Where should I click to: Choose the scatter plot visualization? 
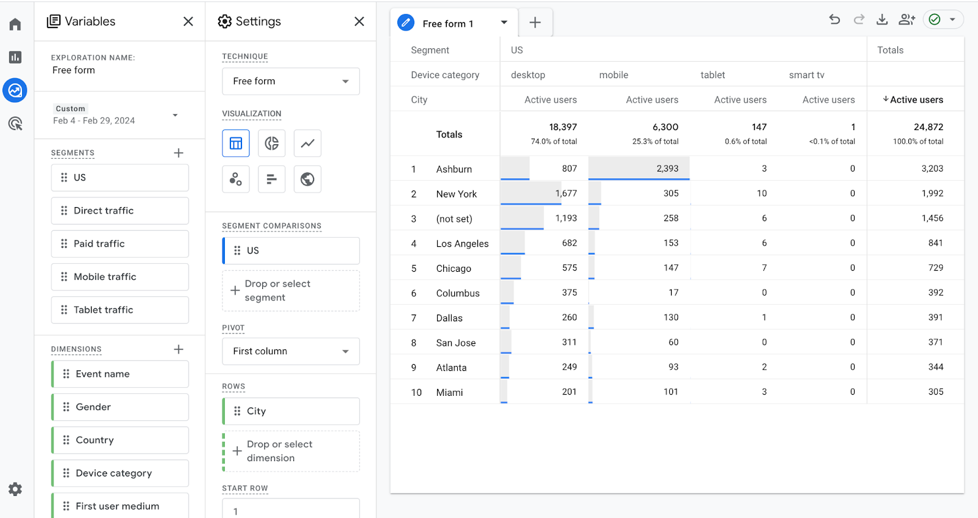point(236,179)
